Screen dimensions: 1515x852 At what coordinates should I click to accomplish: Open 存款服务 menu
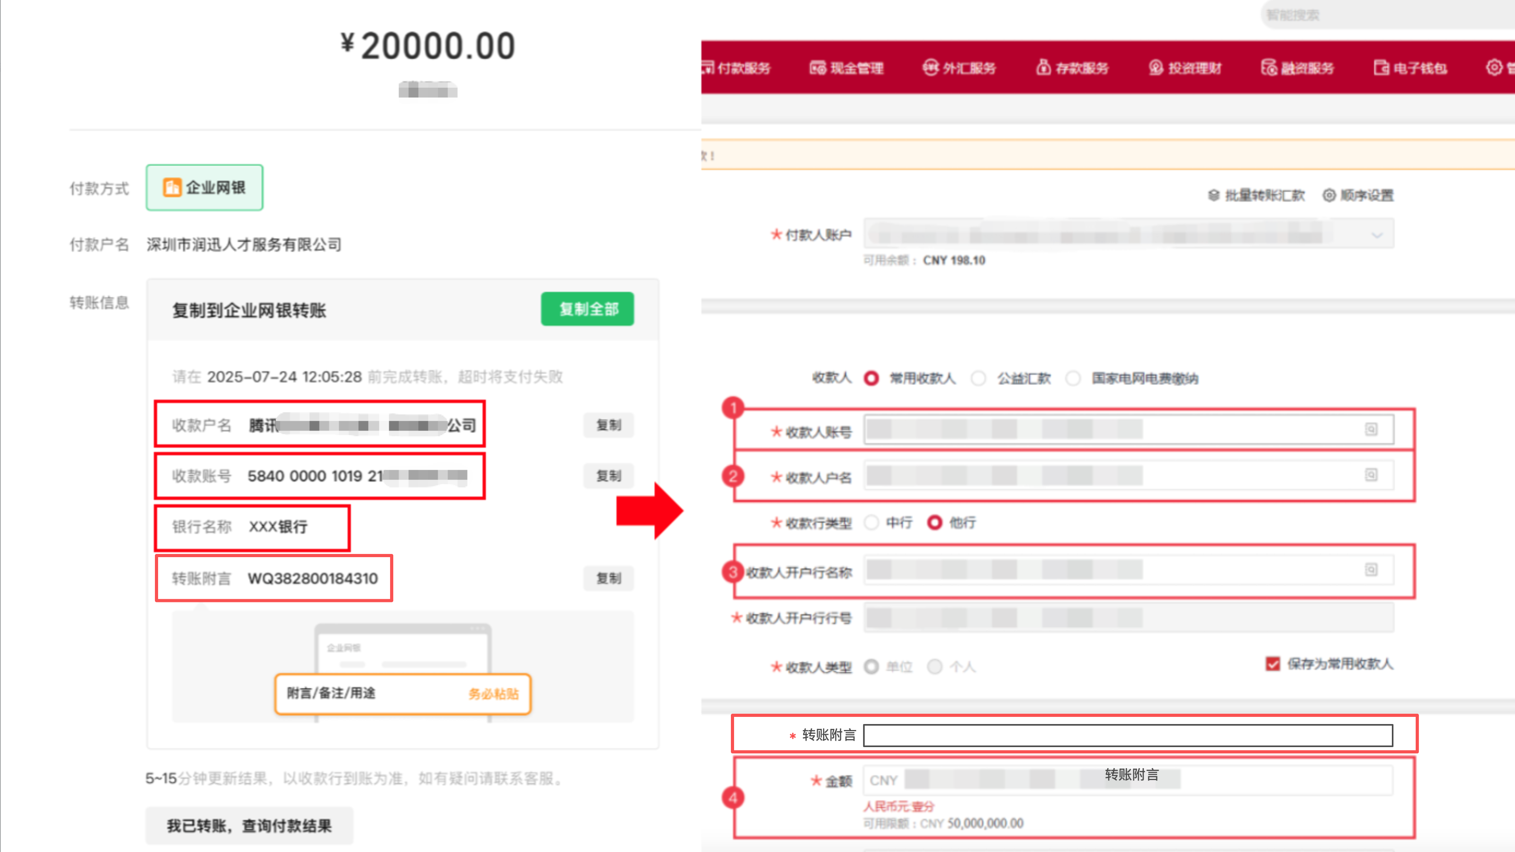pos(1072,68)
